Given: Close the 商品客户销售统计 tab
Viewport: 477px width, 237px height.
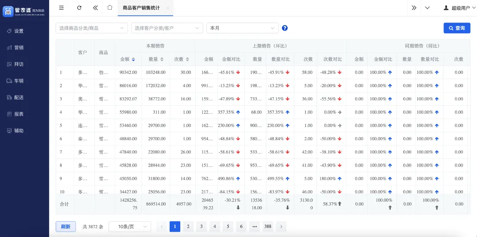Looking at the screenshot, I should pyautogui.click(x=168, y=8).
